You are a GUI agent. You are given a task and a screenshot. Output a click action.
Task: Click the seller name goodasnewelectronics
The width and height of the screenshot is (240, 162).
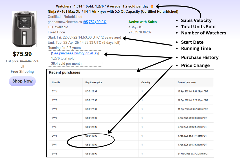tap(65, 22)
